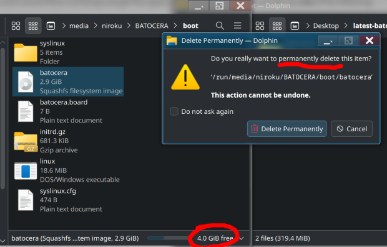Click scrollbar down arrow in left pane
The height and width of the screenshot is (247, 387).
2,241
